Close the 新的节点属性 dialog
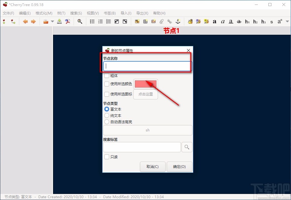The height and width of the screenshot is (200, 291). click(188, 50)
